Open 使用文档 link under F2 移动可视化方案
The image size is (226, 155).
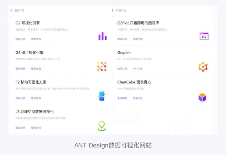click(36, 98)
